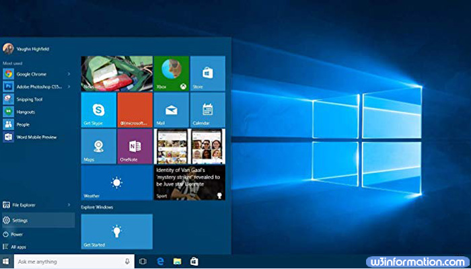The image size is (471, 269).
Task: Open the Xbox tile
Action: click(x=171, y=73)
